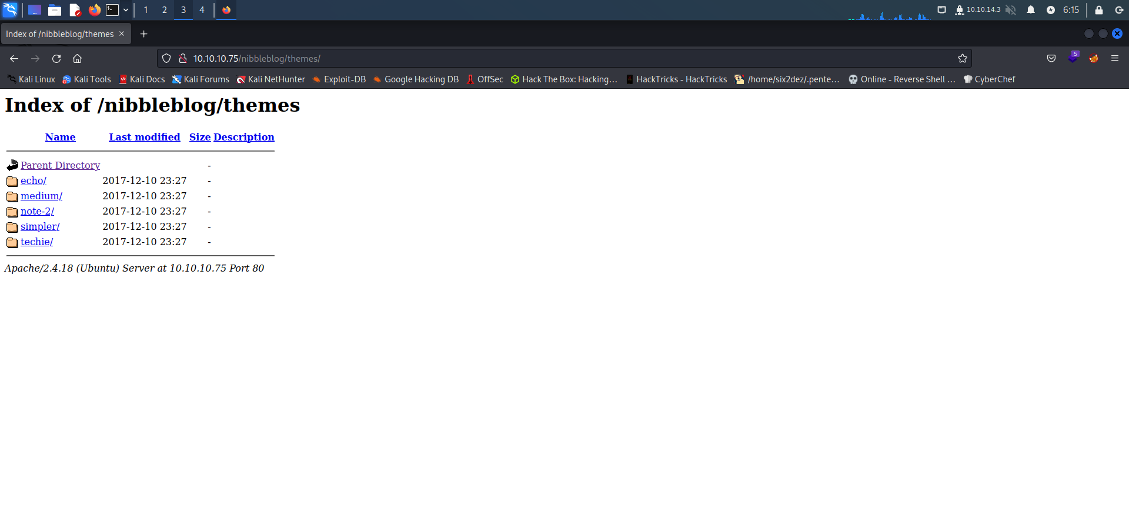Switch to workspace 4

pos(202,10)
